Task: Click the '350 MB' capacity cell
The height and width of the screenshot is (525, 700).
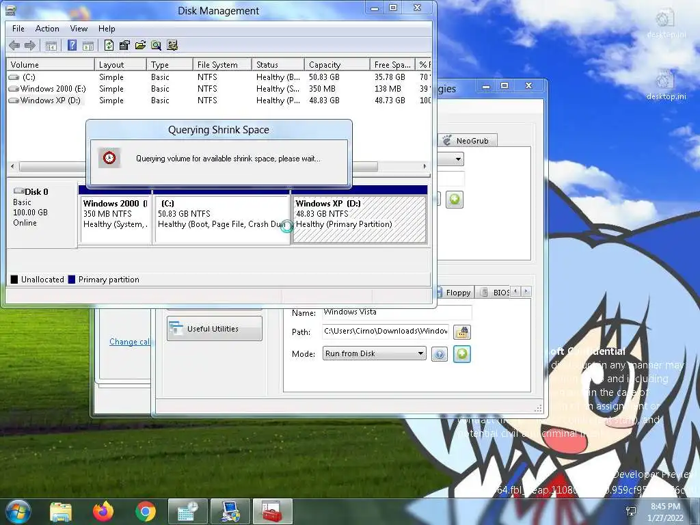Action: [x=322, y=89]
